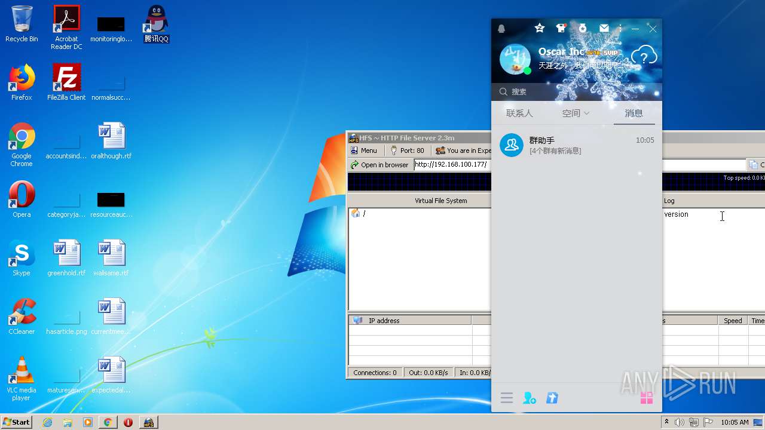
Task: Toggle 'You are in Expert mode' in HFS
Action: 463,150
